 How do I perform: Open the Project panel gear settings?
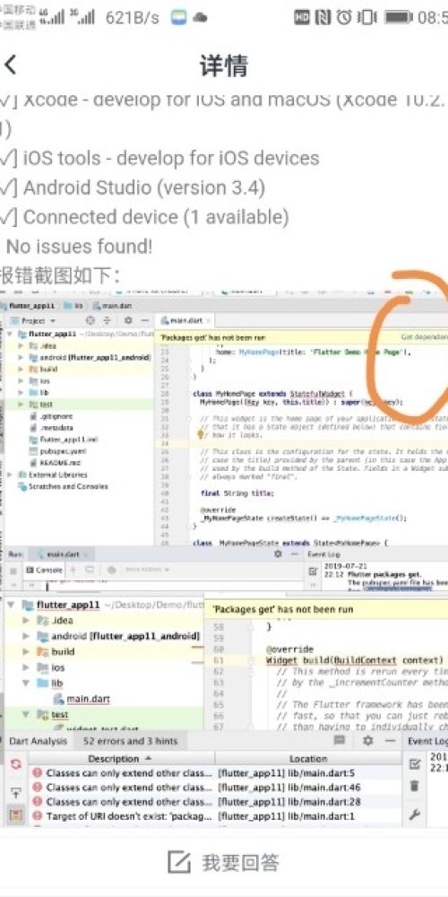[x=128, y=321]
